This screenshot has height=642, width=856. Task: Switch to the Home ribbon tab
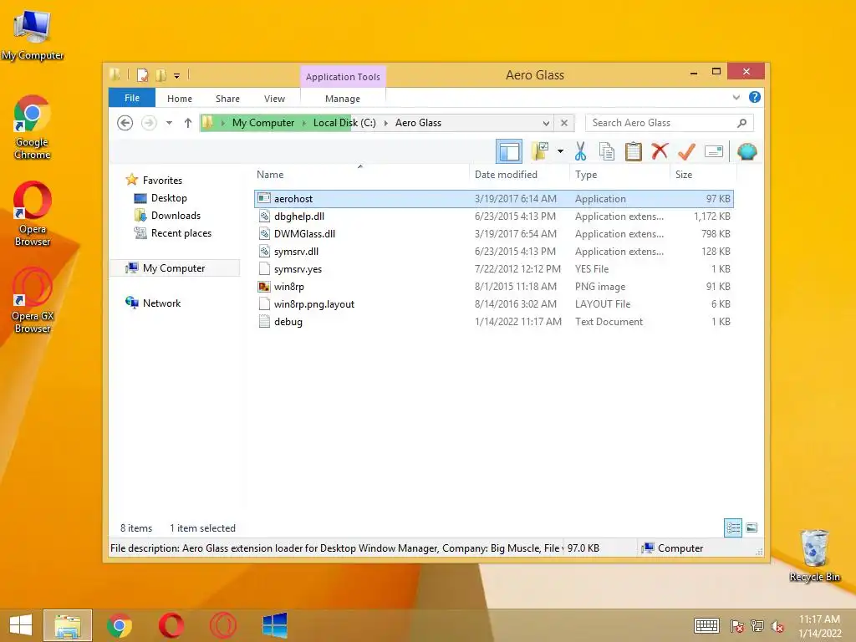coord(180,99)
